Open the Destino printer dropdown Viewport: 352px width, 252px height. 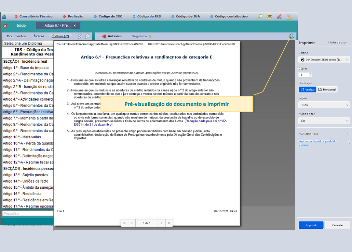(x=324, y=60)
